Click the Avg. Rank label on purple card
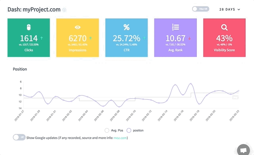 [x=175, y=50]
